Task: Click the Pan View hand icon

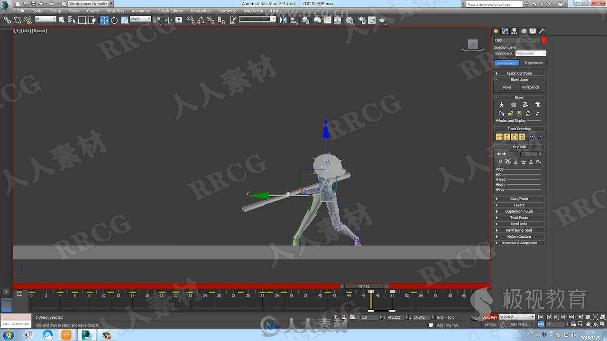Action: [588, 324]
